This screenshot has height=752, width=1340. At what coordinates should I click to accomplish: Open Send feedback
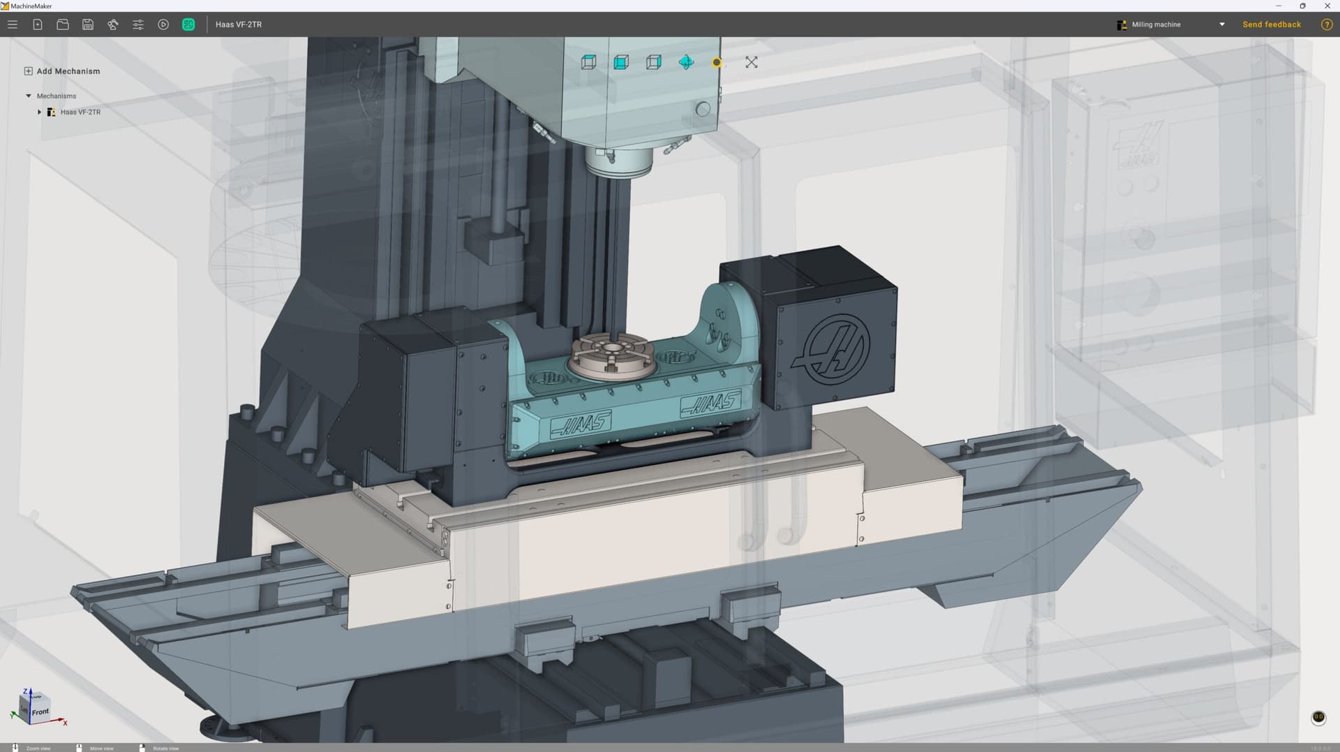(x=1272, y=24)
